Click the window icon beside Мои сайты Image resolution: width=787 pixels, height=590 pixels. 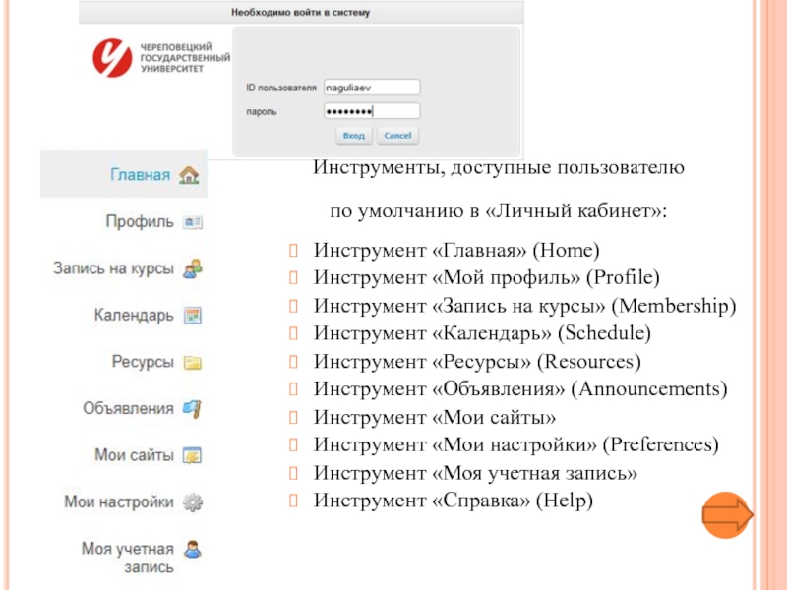[x=193, y=455]
